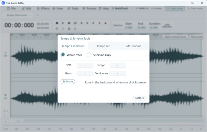Click the Free Audio Editor app icon

point(3,3)
